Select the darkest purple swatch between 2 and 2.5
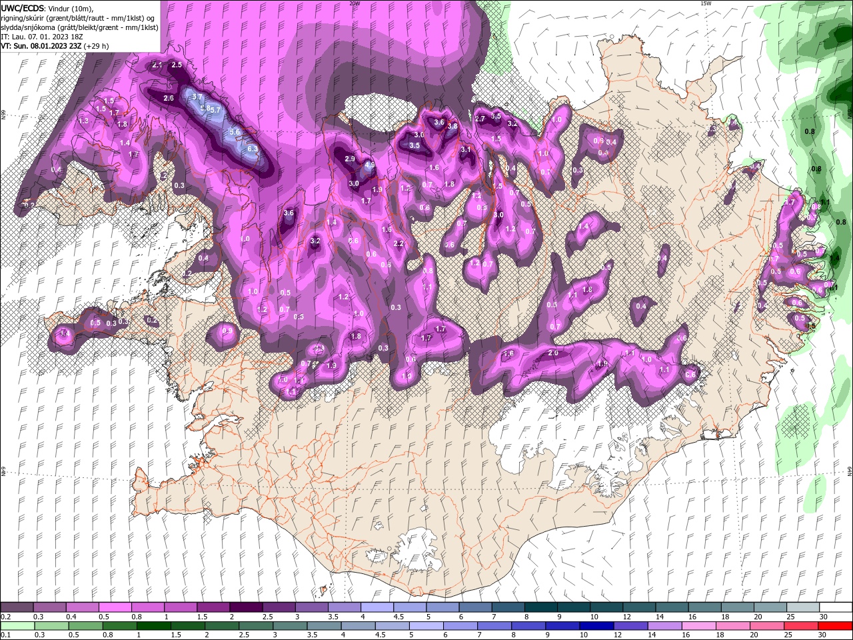Screen dimensions: 853x640 tap(246, 607)
